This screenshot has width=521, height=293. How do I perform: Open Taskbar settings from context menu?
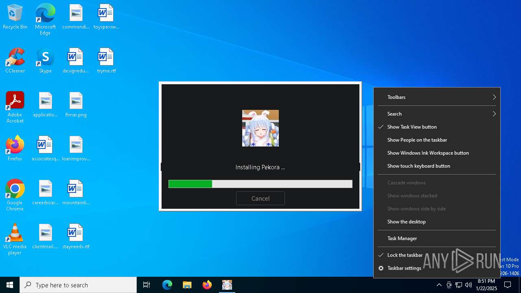tap(437, 268)
